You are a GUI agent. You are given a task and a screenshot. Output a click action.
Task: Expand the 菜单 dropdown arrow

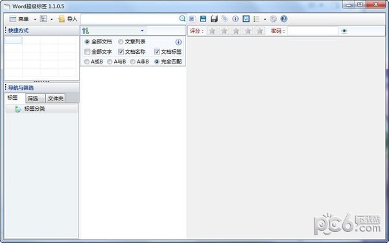point(35,19)
